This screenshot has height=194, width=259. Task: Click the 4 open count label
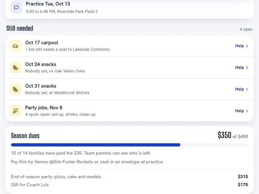tap(246, 29)
